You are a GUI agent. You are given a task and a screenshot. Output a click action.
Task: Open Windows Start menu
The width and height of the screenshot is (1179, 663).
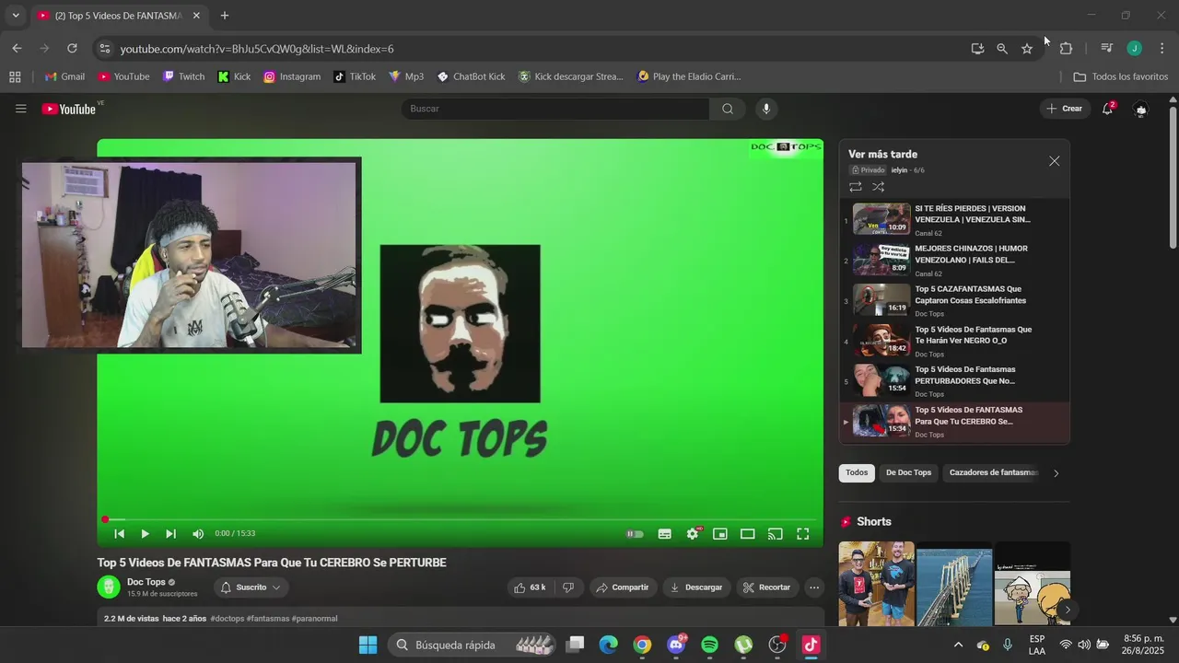[x=368, y=645]
